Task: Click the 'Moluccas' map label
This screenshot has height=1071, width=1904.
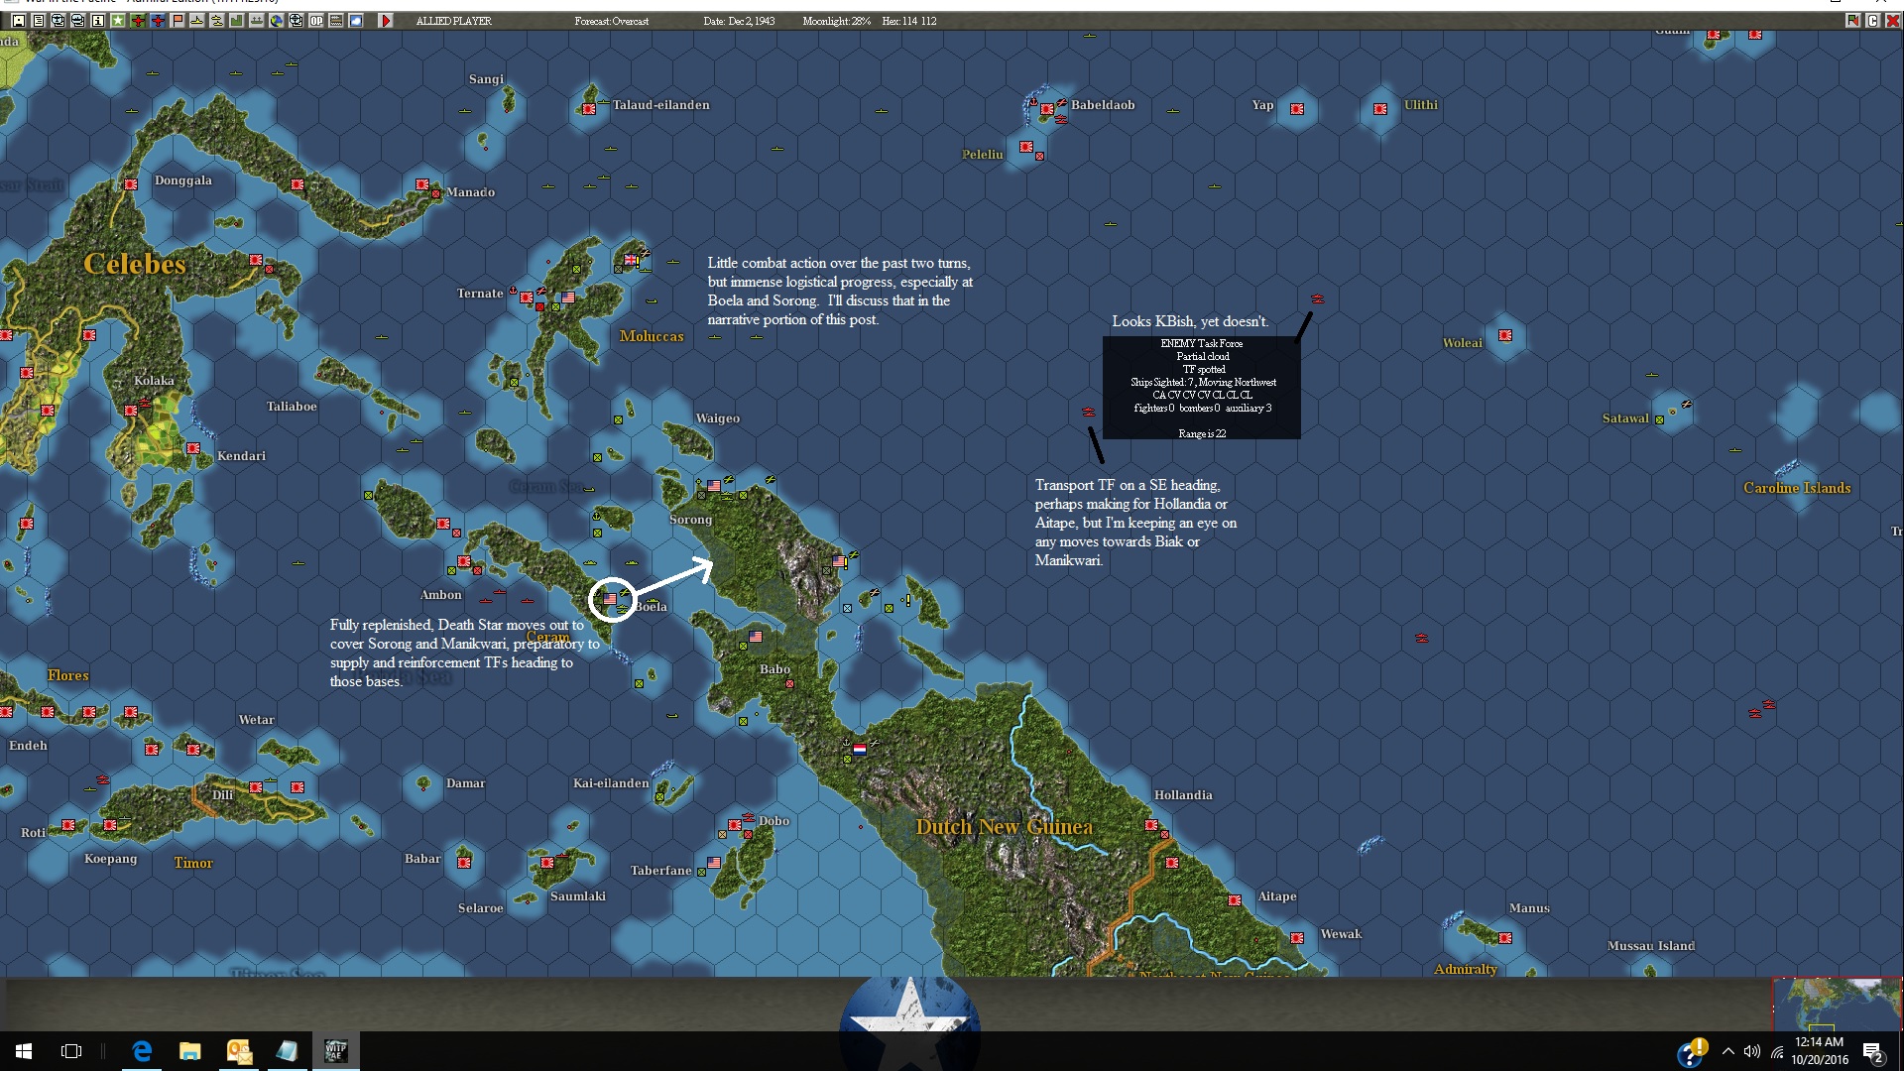Action: [652, 336]
